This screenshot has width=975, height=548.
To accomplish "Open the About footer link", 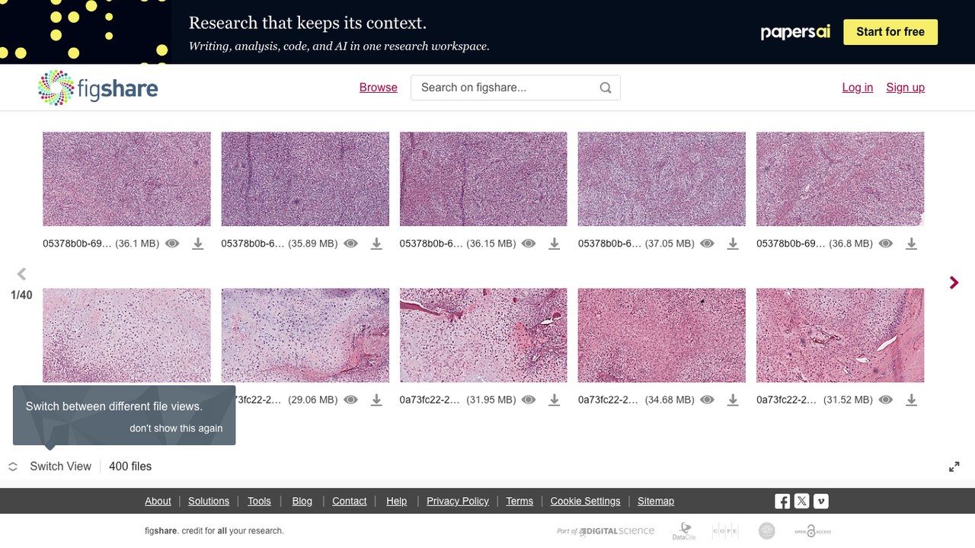I will (x=158, y=501).
